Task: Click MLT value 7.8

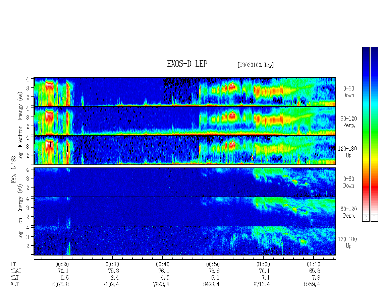Action: click(316, 278)
